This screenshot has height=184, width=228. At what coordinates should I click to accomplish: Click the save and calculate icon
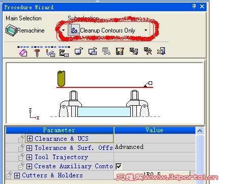148,51
